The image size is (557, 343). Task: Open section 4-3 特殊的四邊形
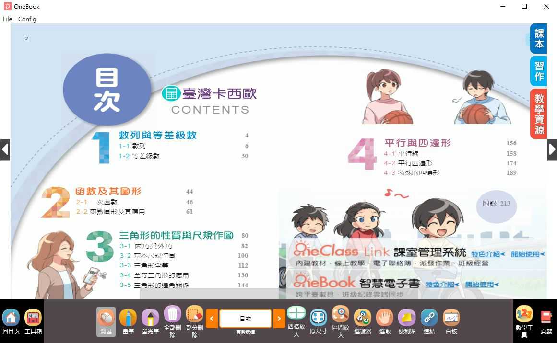412,172
